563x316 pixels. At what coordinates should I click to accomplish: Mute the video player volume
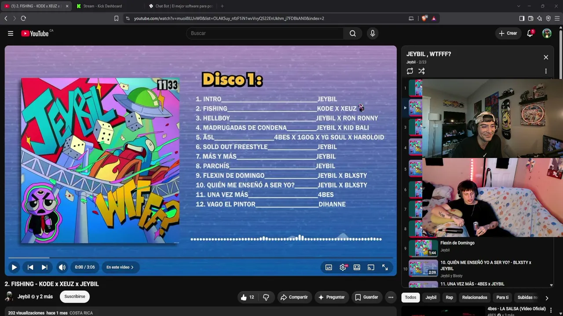tap(62, 267)
